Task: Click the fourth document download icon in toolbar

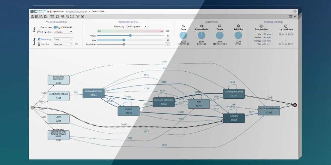Action: click(46, 16)
